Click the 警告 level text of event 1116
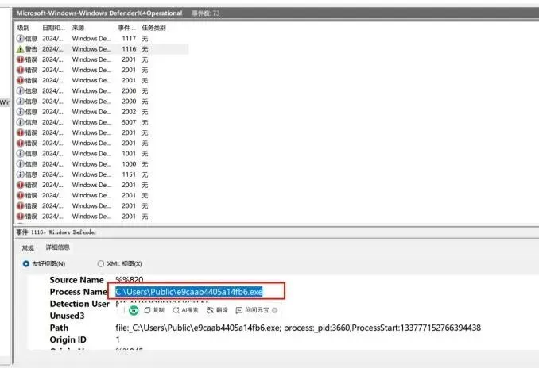This screenshot has height=368, width=539. point(31,49)
